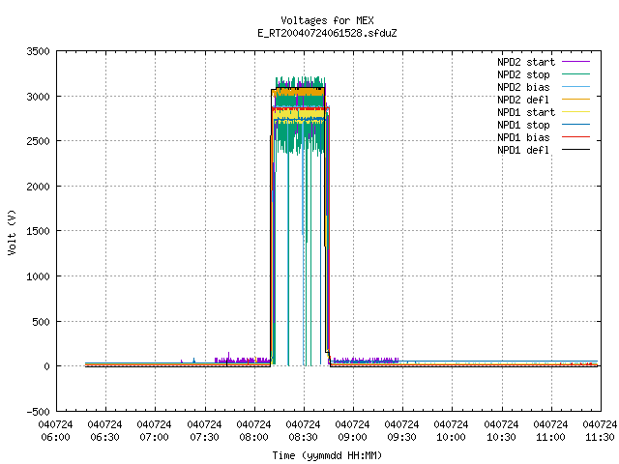Click the orange NPD2 defl legend line
Image resolution: width=619 pixels, height=464 pixels.
[x=576, y=99]
